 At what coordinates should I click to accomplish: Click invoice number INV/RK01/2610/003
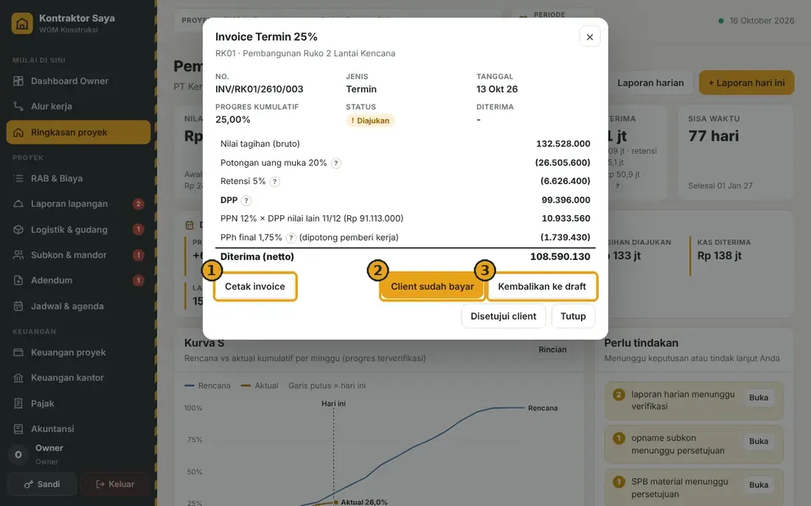click(259, 89)
